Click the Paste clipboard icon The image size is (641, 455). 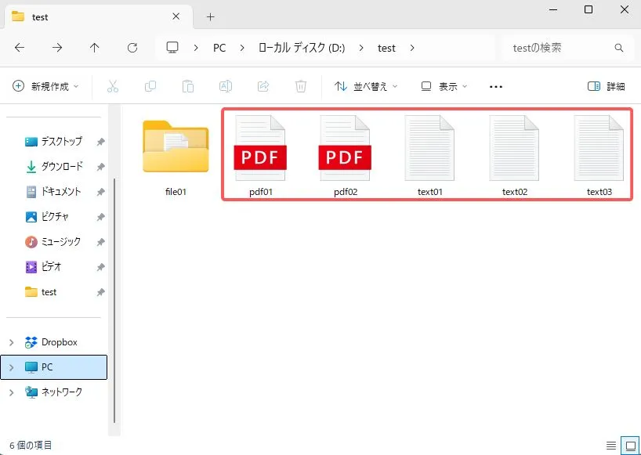pyautogui.click(x=188, y=86)
